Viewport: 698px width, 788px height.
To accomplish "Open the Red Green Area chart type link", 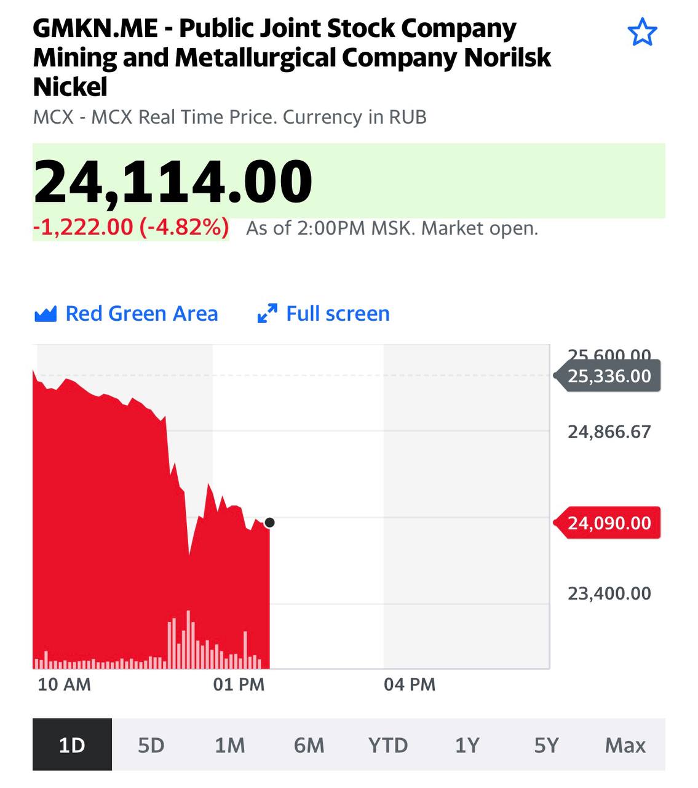I will 141,314.
